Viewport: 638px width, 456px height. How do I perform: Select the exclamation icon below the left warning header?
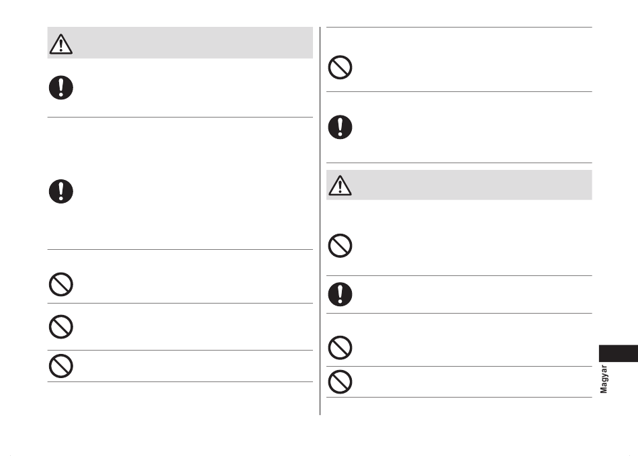tap(61, 87)
